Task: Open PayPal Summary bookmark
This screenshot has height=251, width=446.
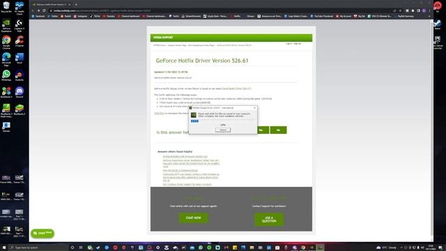Action: pos(404,16)
